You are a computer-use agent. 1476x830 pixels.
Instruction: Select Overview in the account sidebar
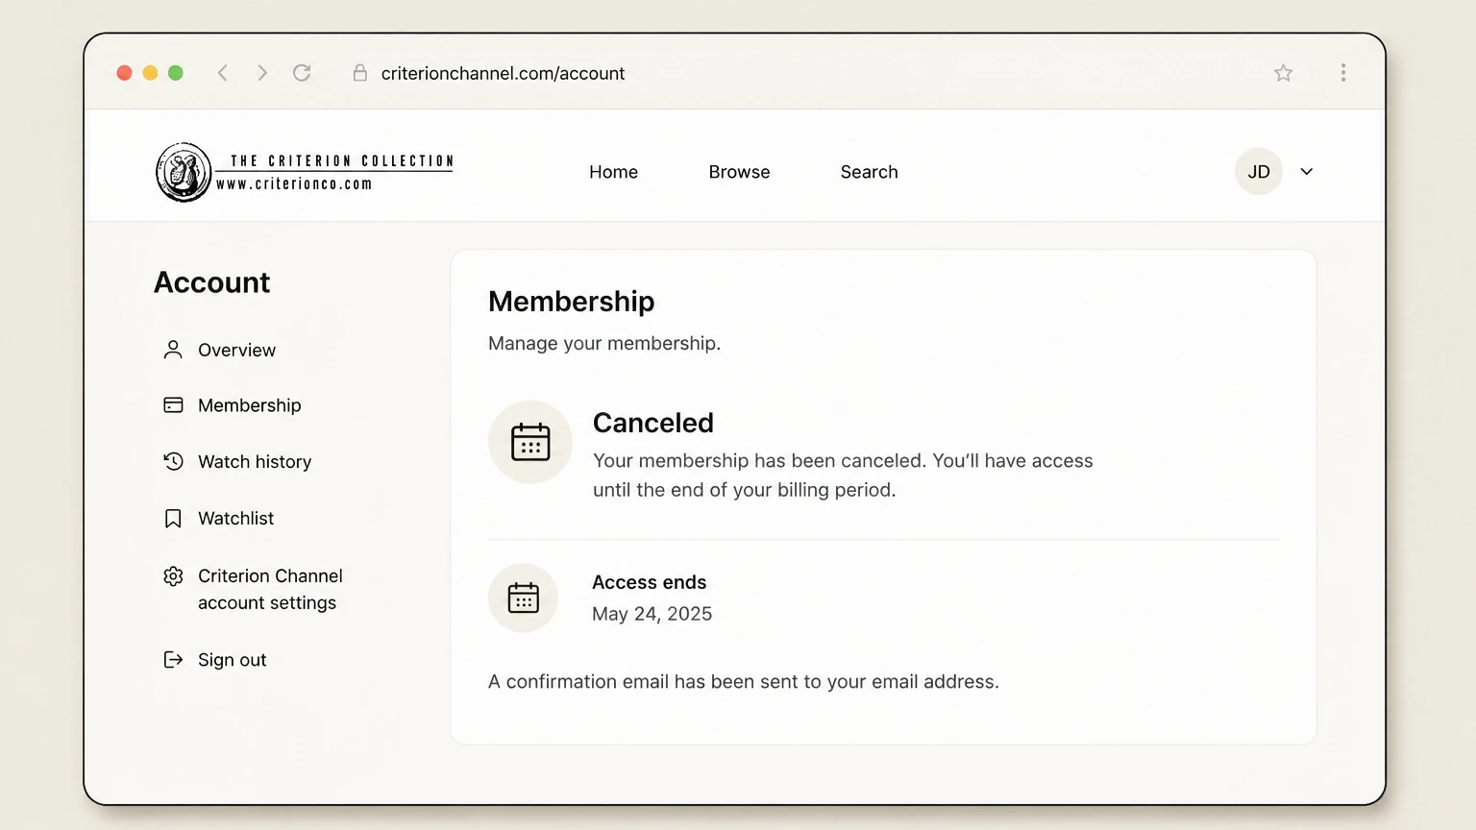point(236,350)
